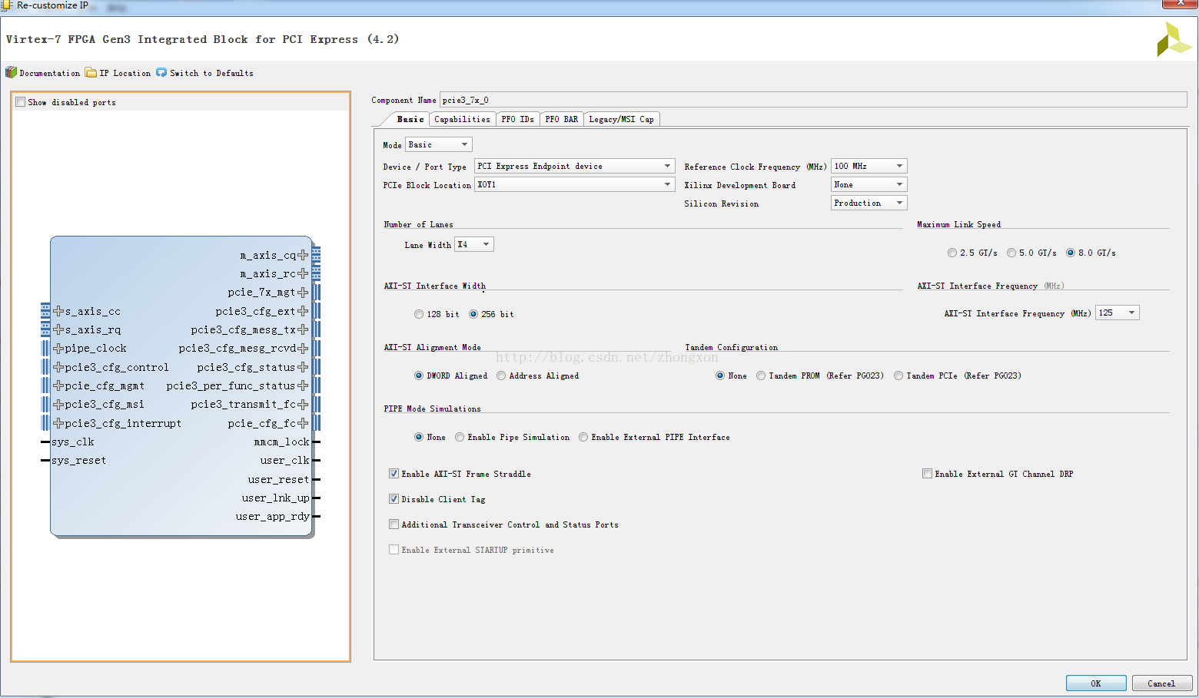The width and height of the screenshot is (1199, 698).
Task: Click Switch to Defaults link
Action: pyautogui.click(x=211, y=73)
